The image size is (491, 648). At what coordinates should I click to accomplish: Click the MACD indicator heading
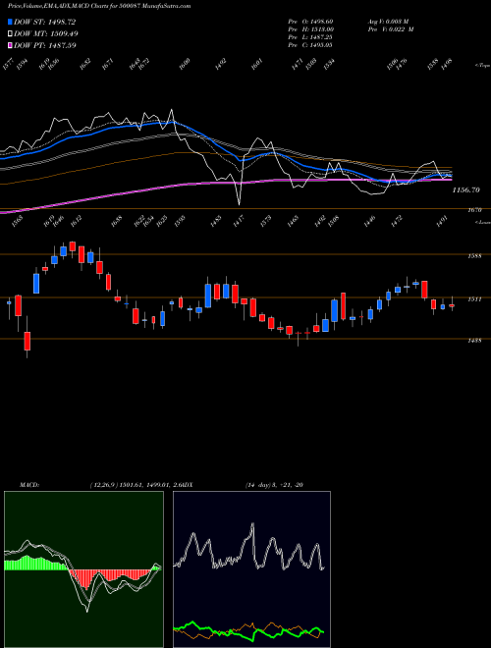tap(29, 485)
